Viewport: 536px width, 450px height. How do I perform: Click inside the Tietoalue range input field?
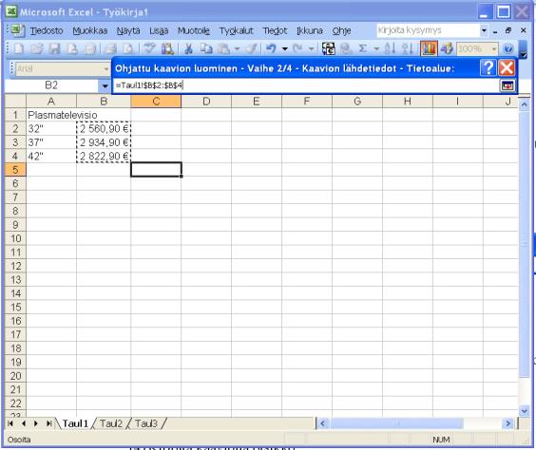(x=306, y=85)
